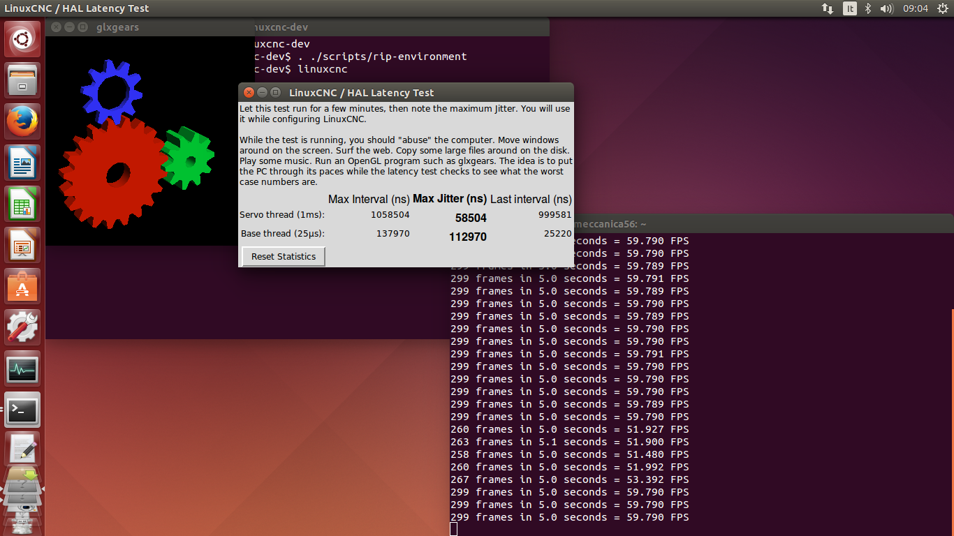Viewport: 954px width, 536px height.
Task: Launch Firefox web browser
Action: [x=23, y=121]
